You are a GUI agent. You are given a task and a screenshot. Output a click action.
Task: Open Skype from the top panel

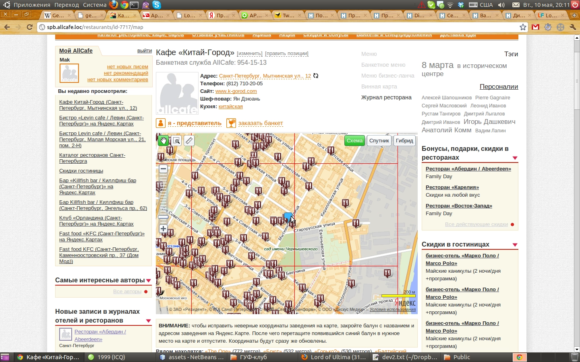[x=157, y=5]
